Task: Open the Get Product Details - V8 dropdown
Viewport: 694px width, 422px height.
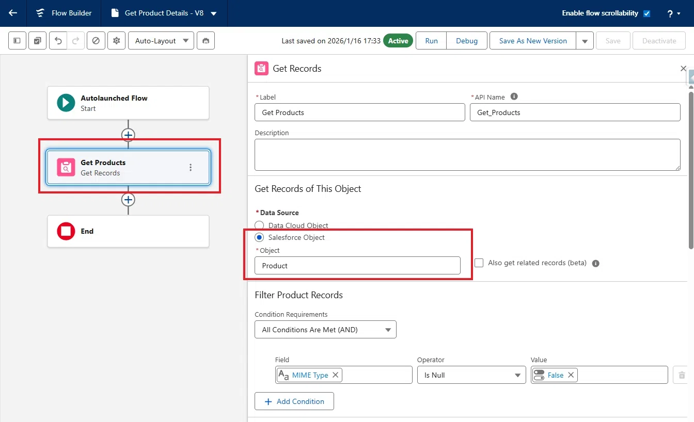Action: pyautogui.click(x=214, y=13)
